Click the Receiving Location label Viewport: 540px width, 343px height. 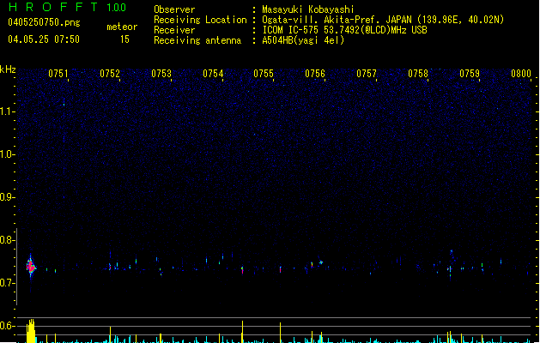click(200, 20)
